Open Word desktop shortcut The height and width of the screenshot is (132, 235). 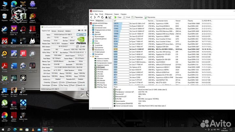14,67
